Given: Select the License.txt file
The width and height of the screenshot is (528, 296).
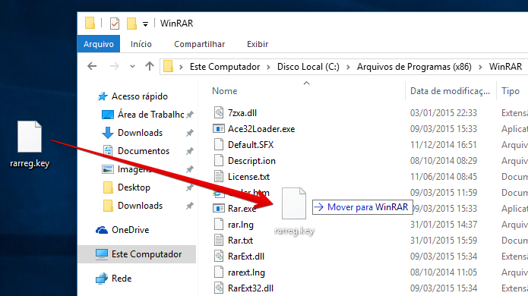Looking at the screenshot, I should tap(249, 177).
